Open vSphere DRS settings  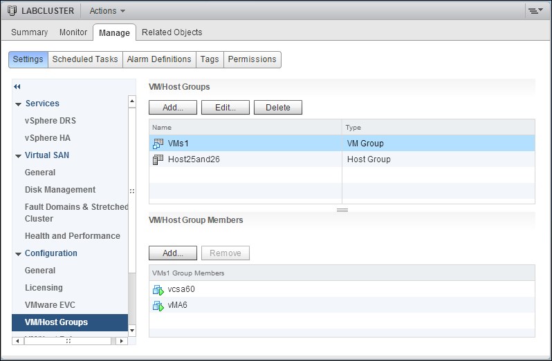(50, 121)
